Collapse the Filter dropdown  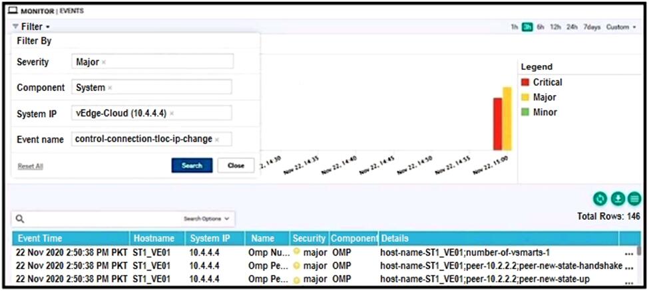point(31,27)
